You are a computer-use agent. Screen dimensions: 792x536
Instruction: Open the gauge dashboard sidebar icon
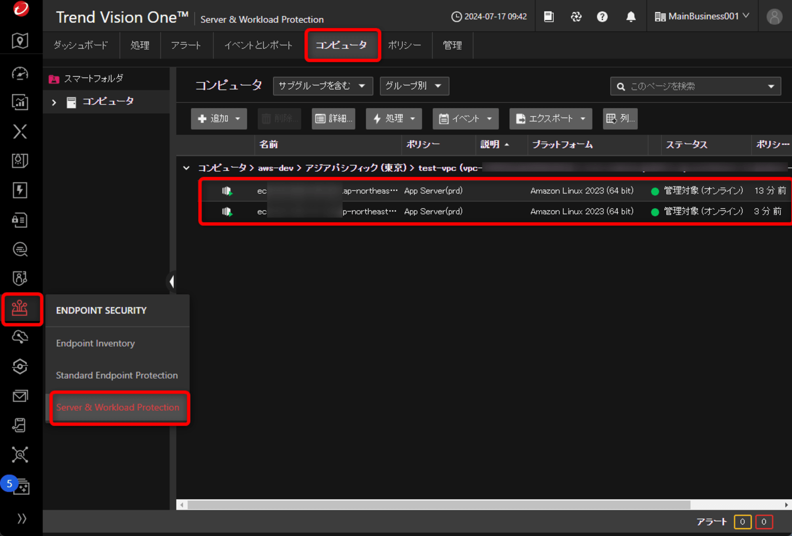coord(20,73)
